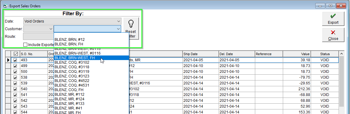The image size is (350, 114).
Task: Click the Export Sales Orders window icon
Action: point(6,6)
